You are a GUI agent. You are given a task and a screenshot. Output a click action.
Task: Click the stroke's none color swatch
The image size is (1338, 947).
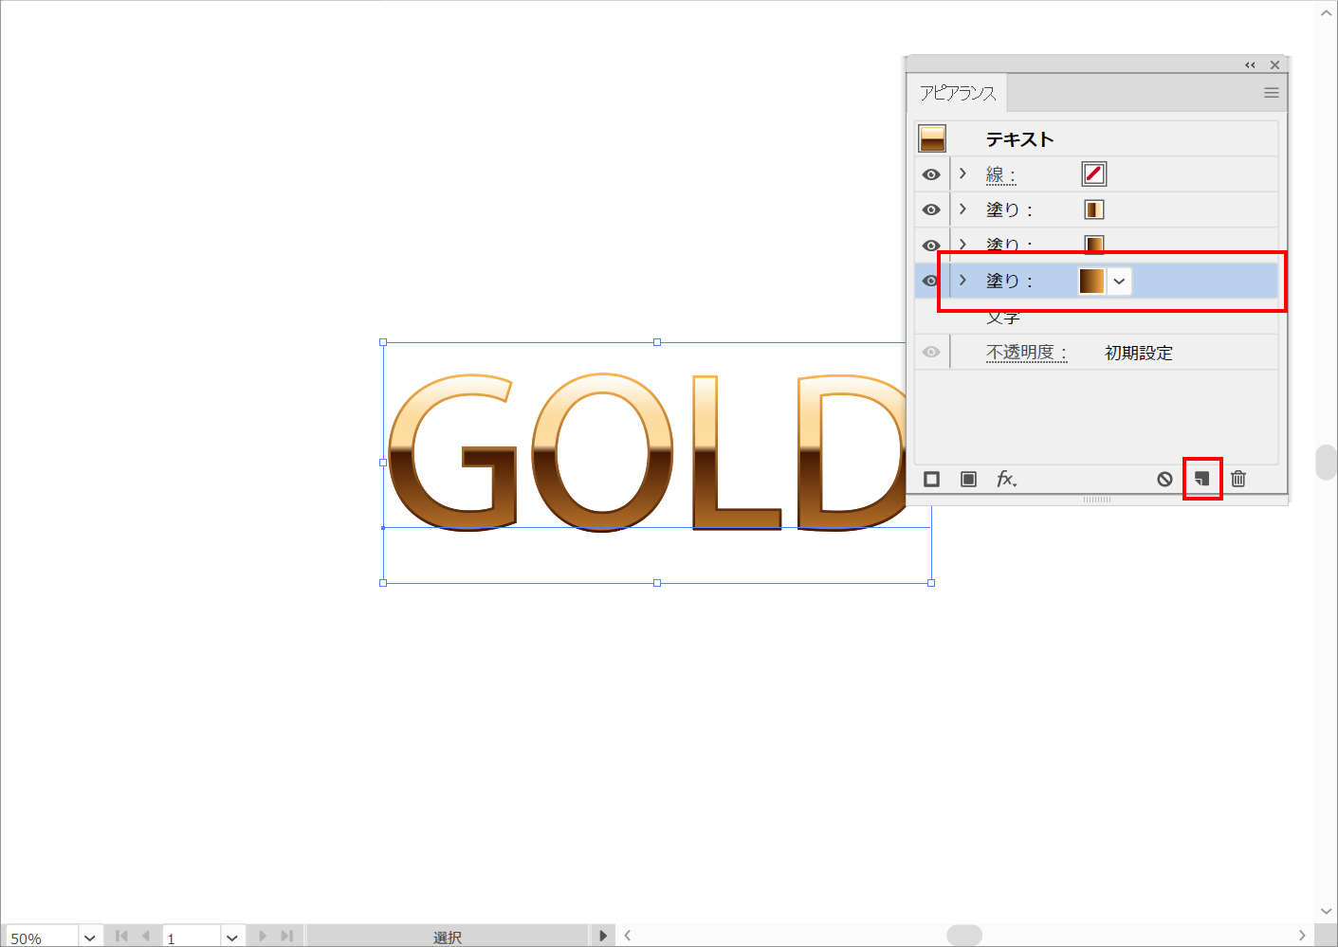click(1093, 174)
